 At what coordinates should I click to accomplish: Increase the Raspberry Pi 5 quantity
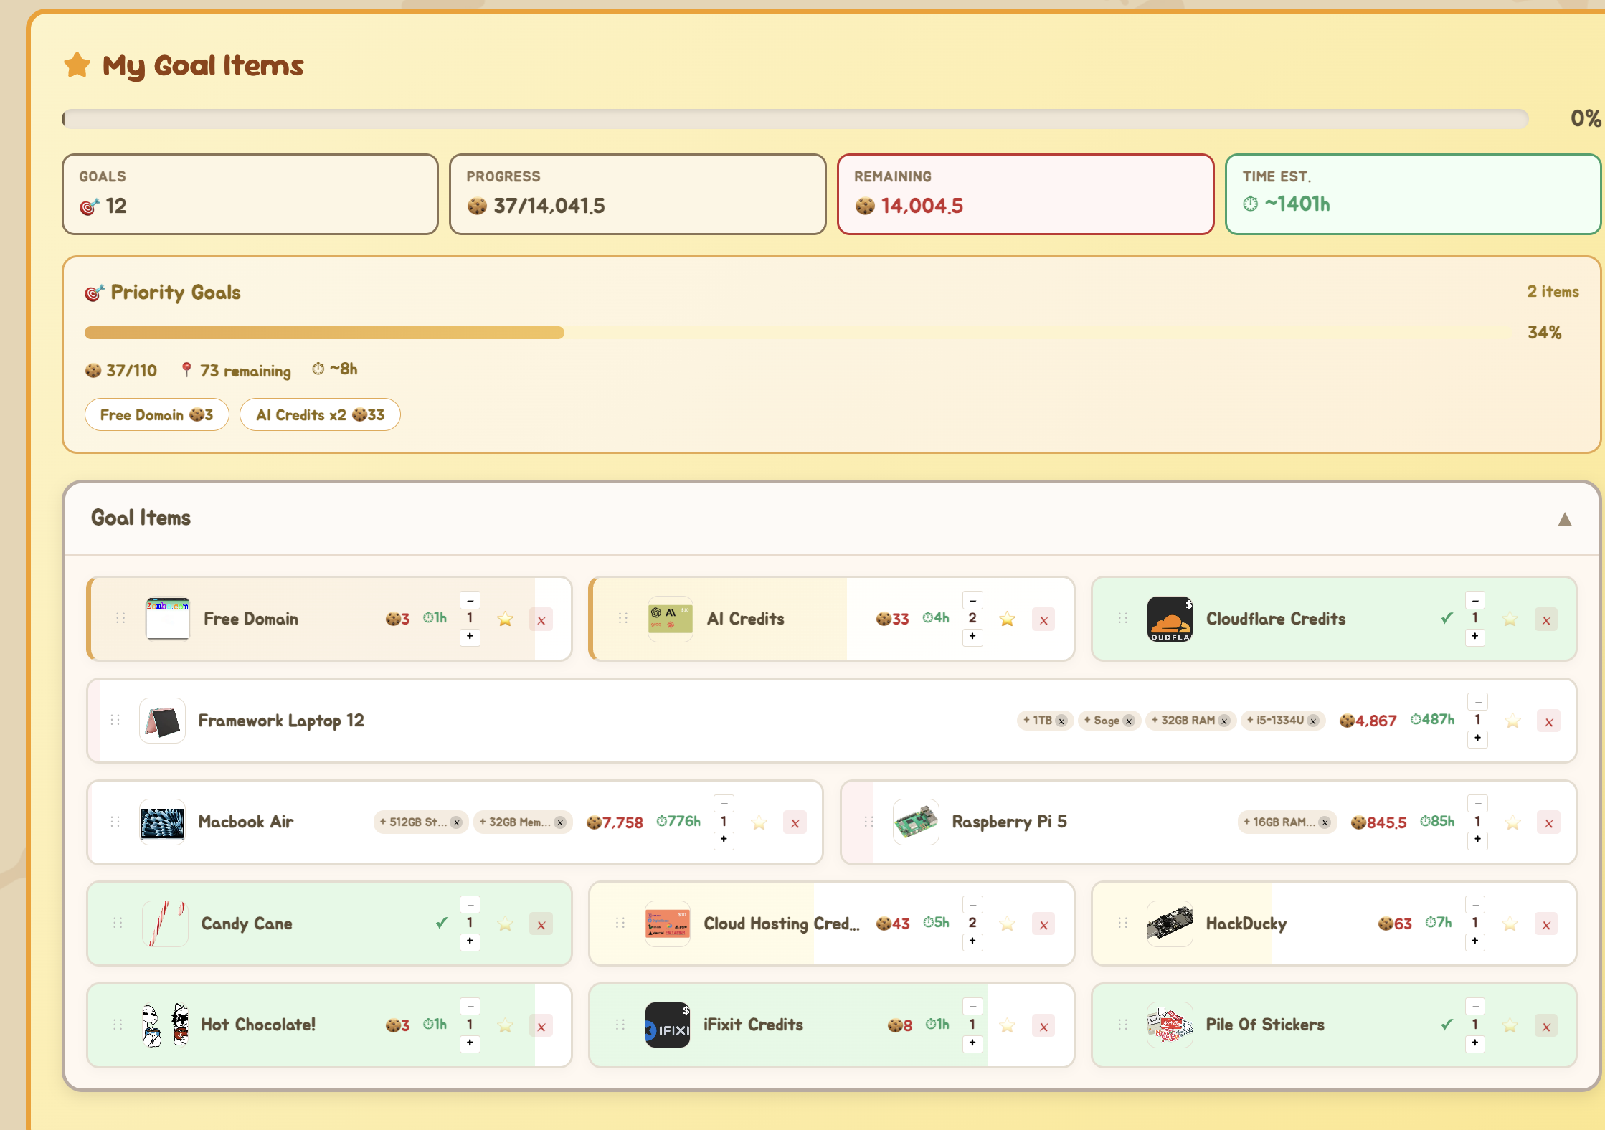point(1477,840)
